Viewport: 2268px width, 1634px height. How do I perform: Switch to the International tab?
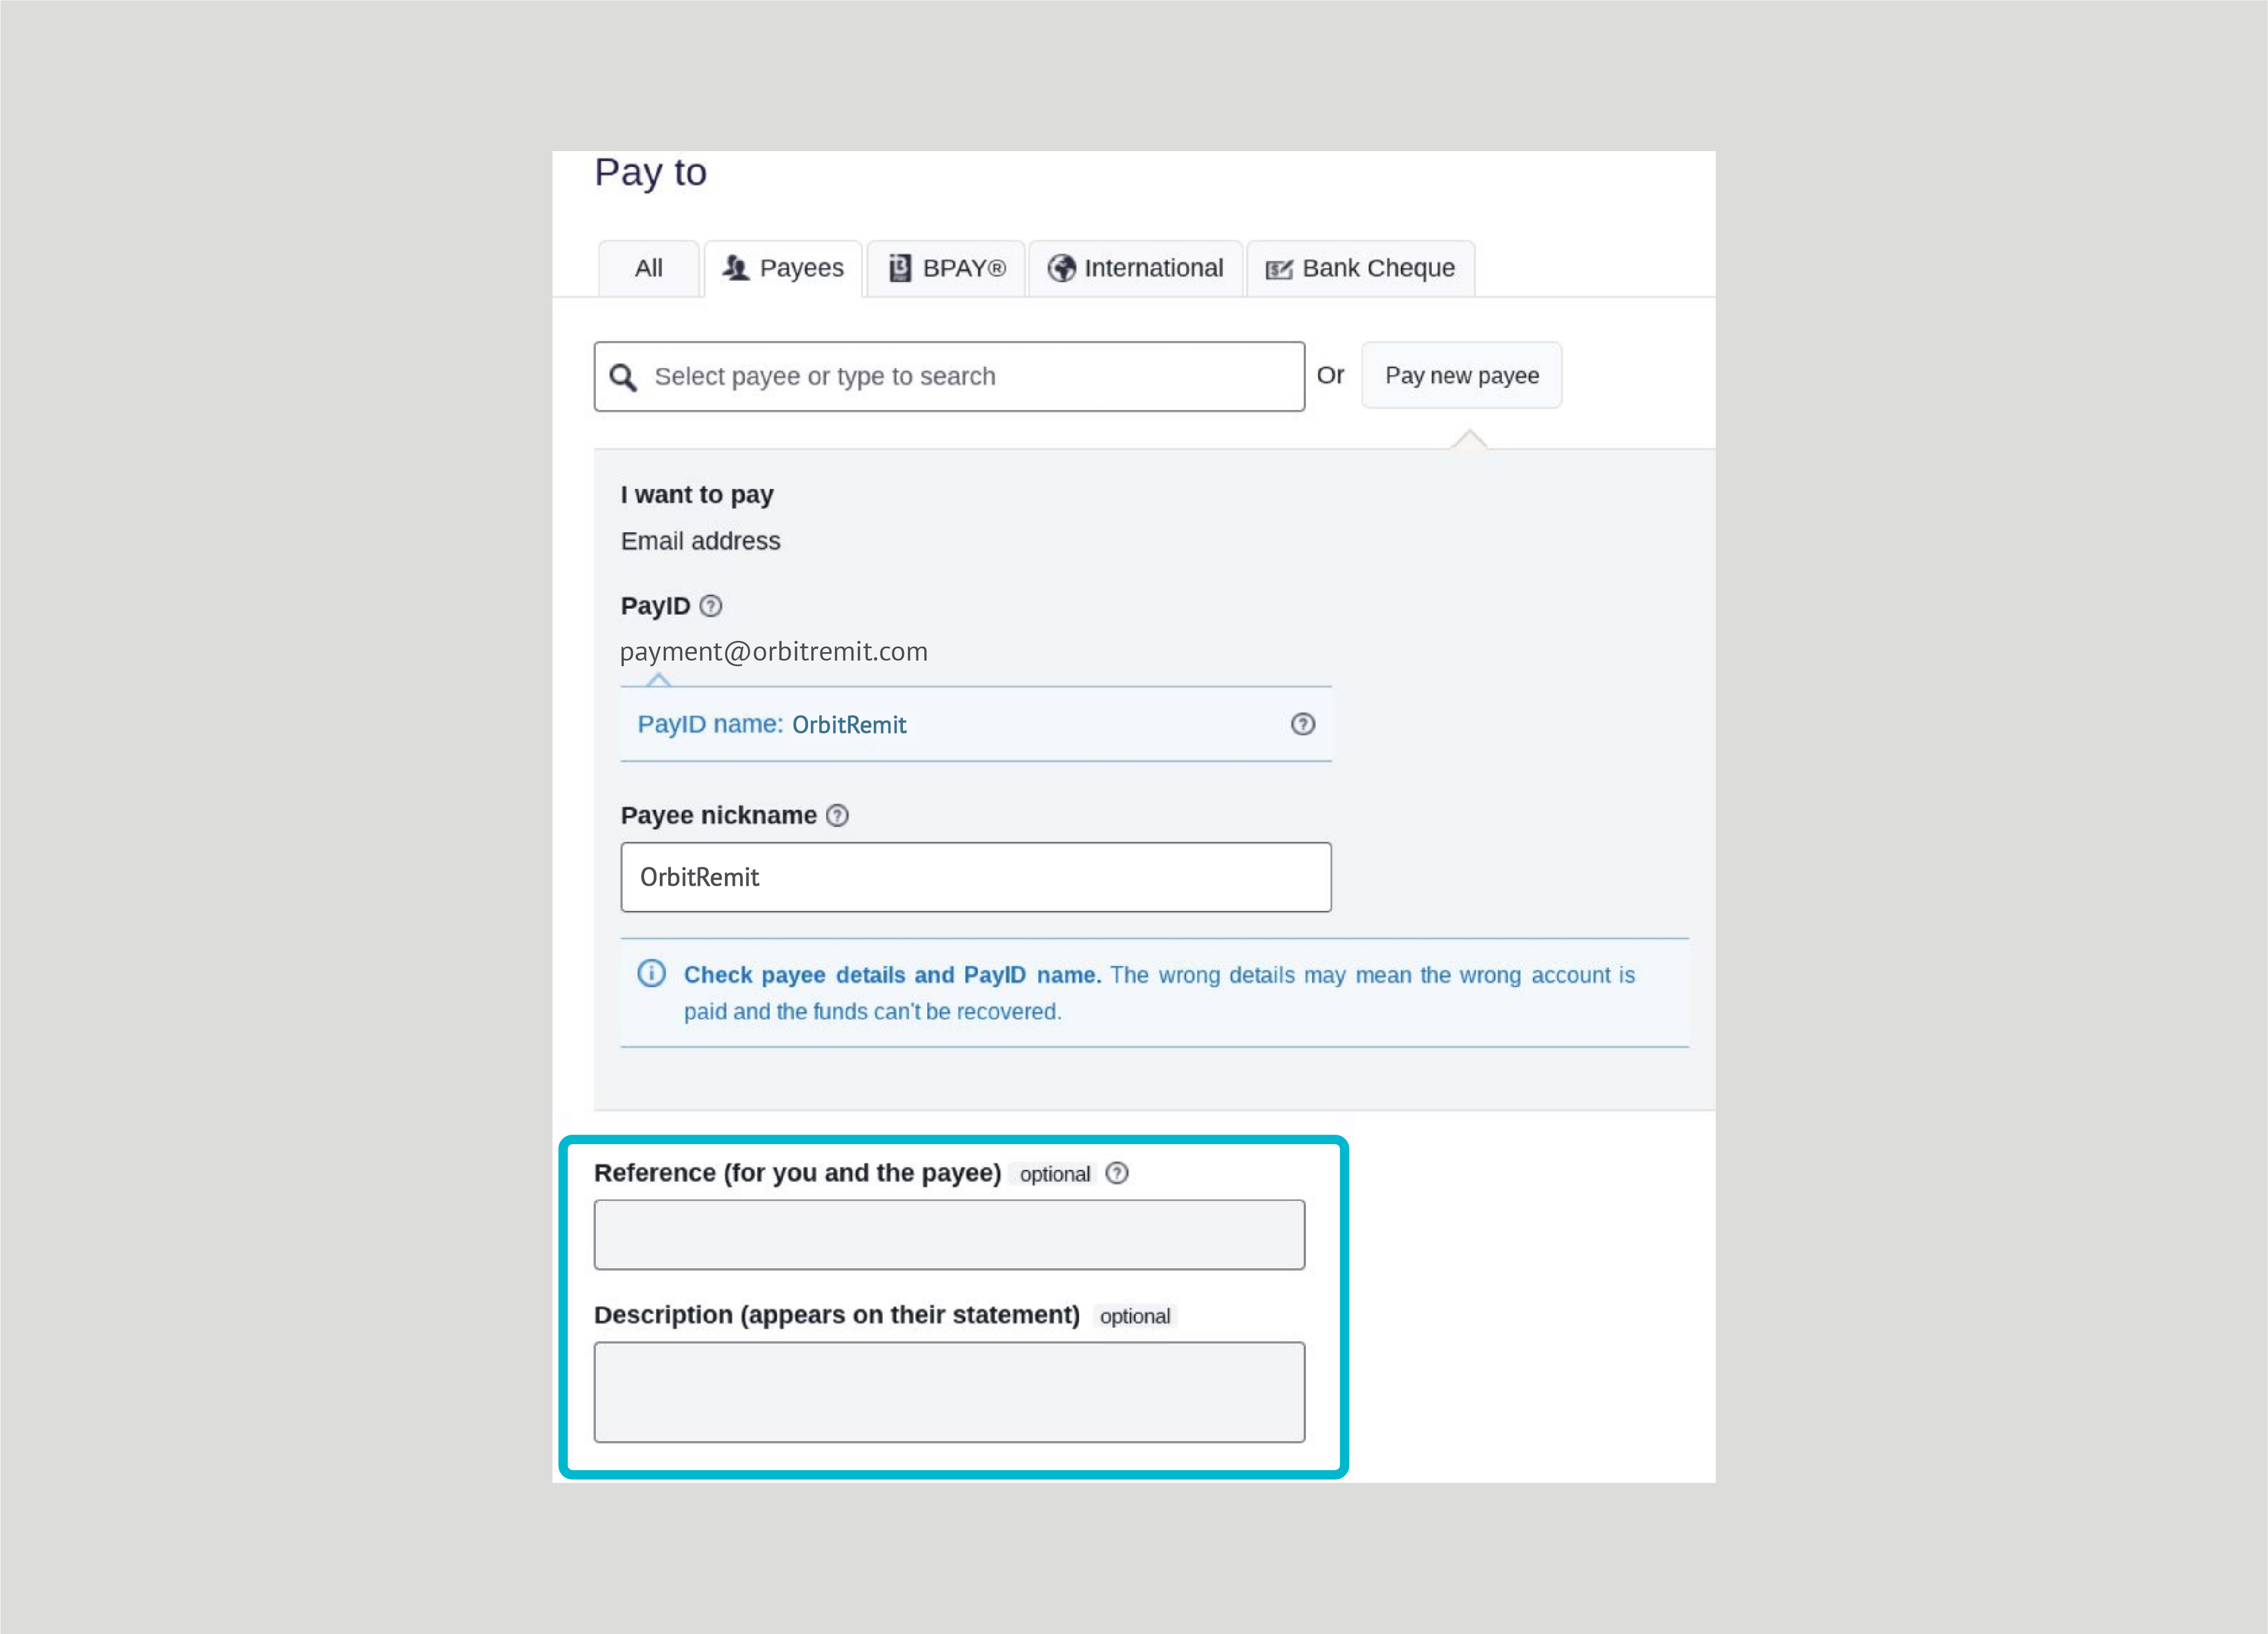pos(1135,268)
